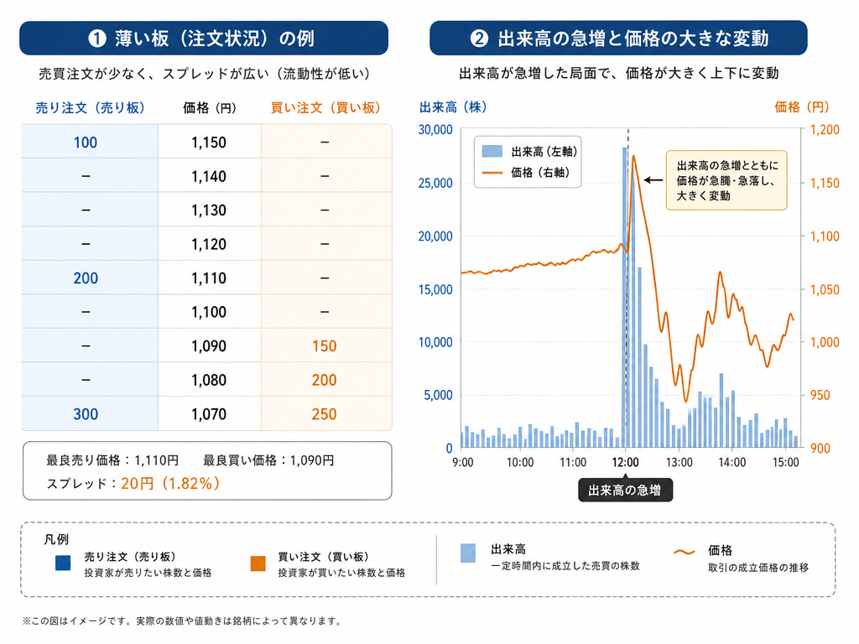Image resolution: width=859 pixels, height=644 pixels.
Task: Click the 5,000 volume axis label
Action: point(438,396)
